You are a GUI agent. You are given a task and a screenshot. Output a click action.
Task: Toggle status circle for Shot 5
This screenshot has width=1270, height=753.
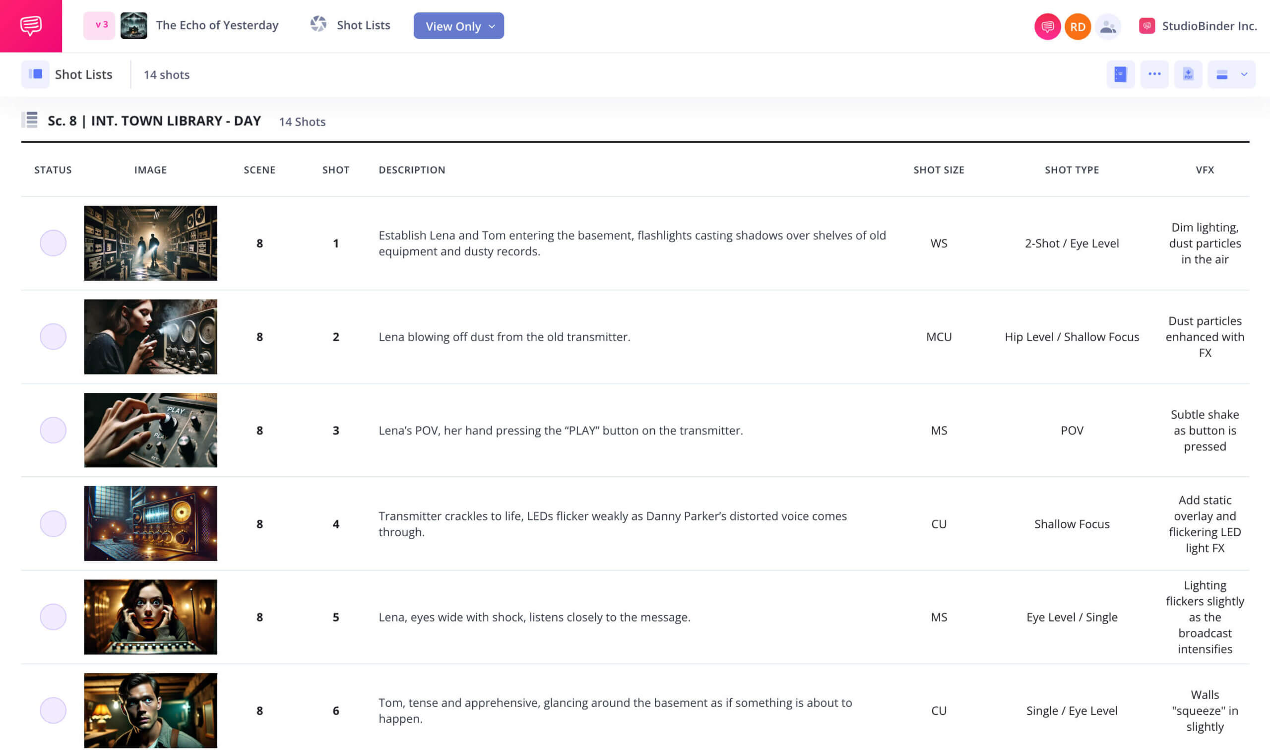(52, 617)
